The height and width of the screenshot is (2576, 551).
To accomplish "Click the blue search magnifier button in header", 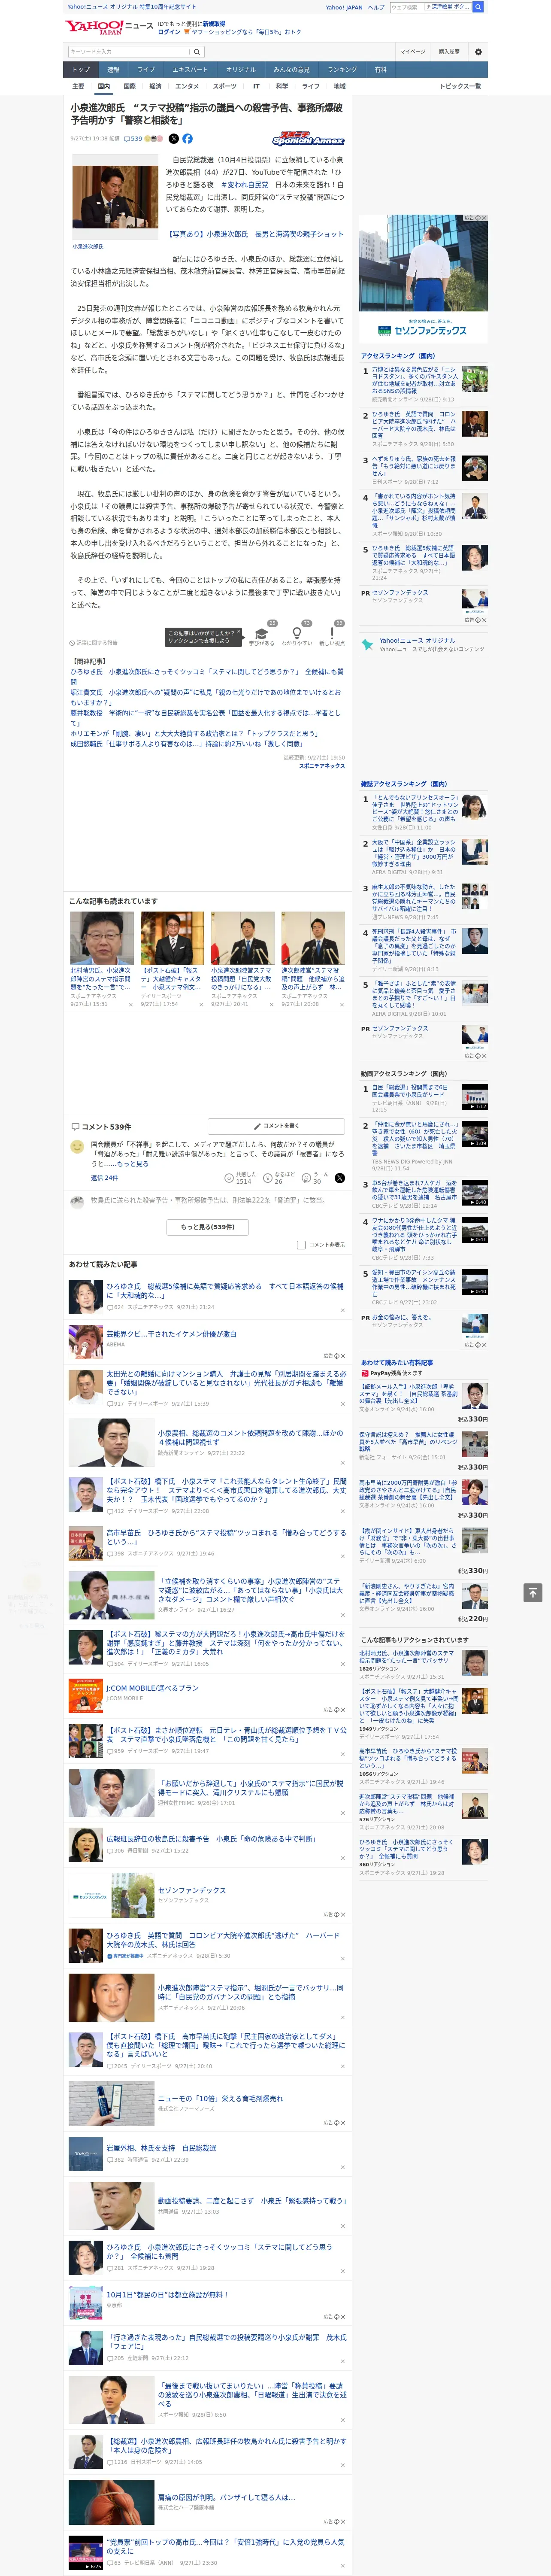I will point(478,7).
